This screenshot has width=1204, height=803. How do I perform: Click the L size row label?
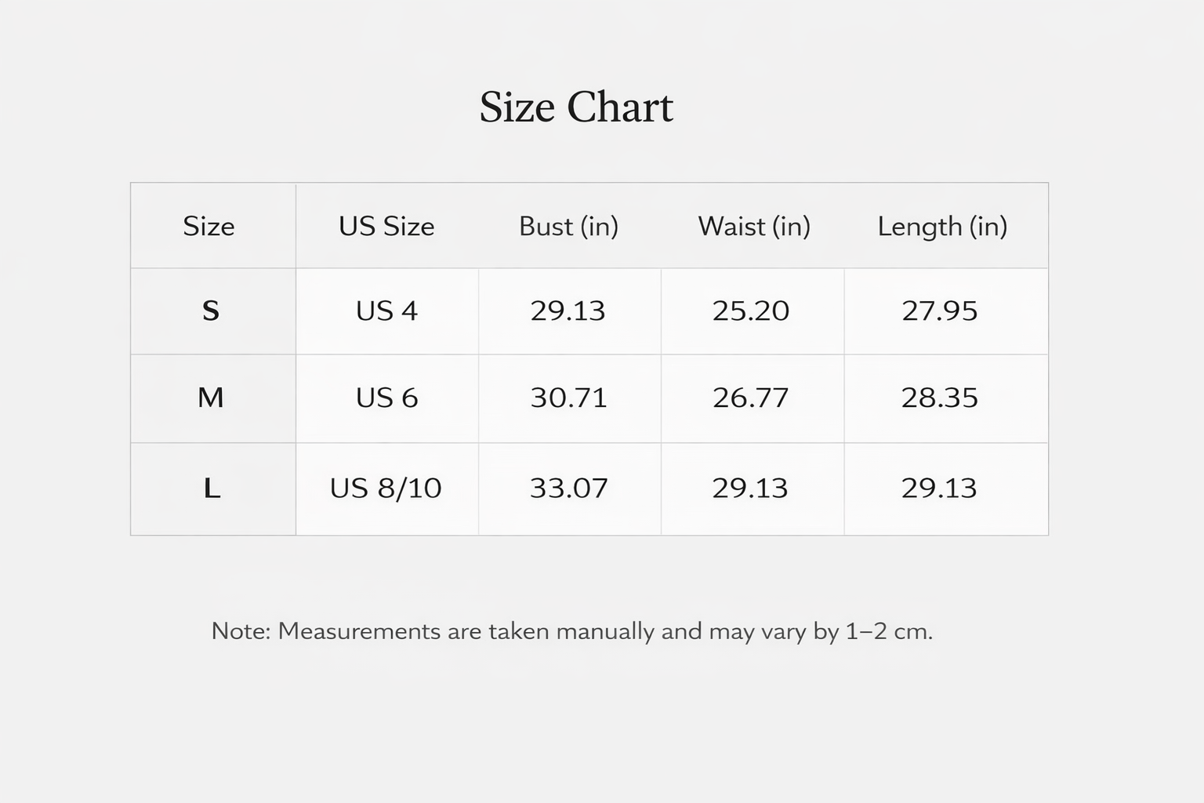(x=211, y=489)
